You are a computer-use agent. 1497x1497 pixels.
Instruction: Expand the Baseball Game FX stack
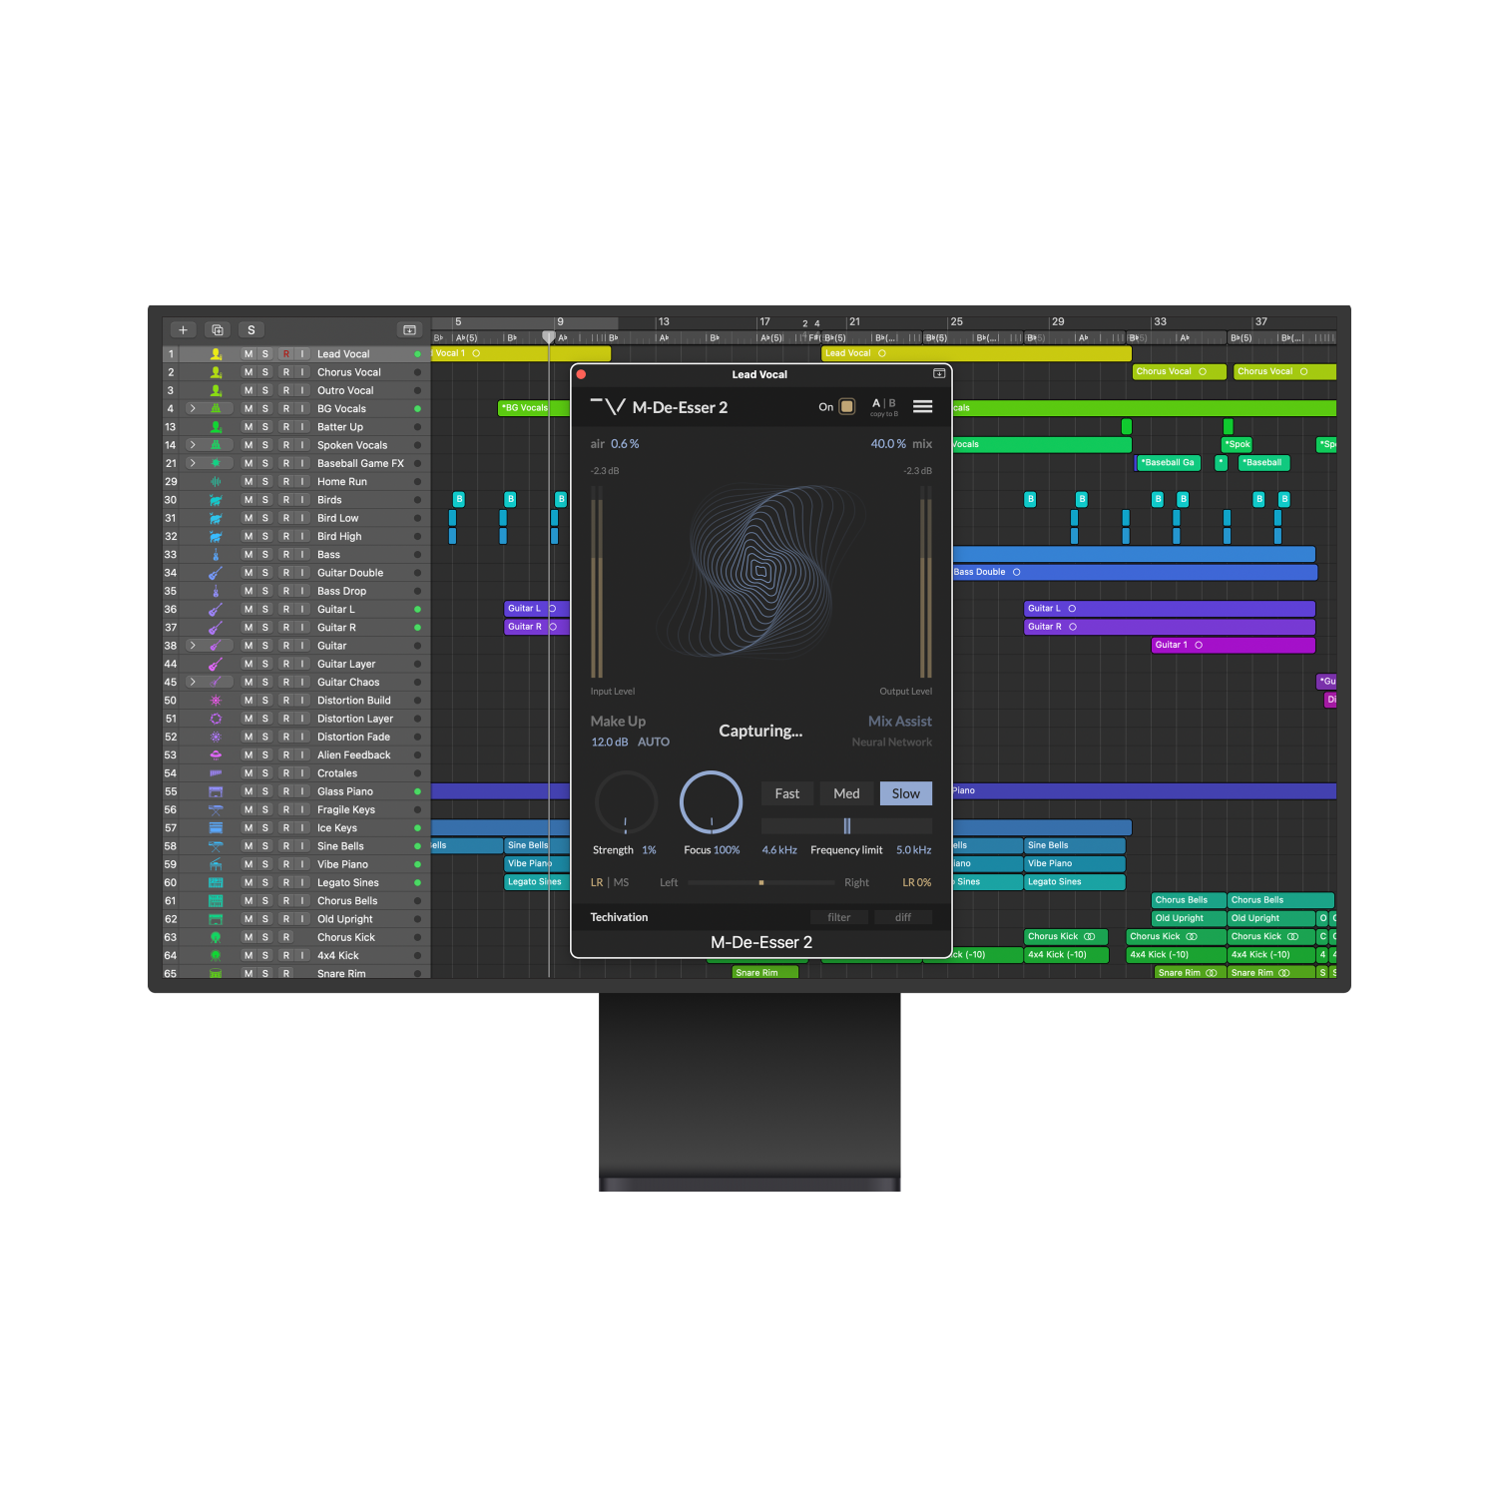pos(193,463)
